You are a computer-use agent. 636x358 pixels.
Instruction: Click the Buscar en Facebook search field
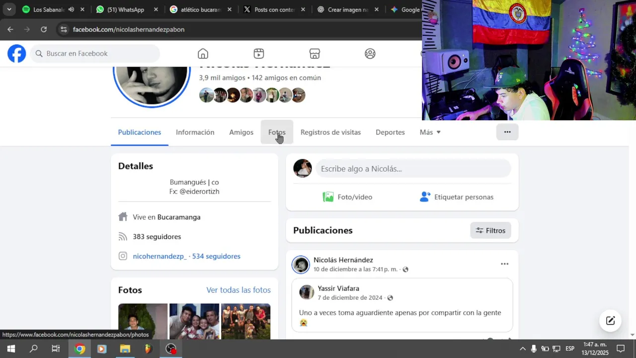[95, 54]
